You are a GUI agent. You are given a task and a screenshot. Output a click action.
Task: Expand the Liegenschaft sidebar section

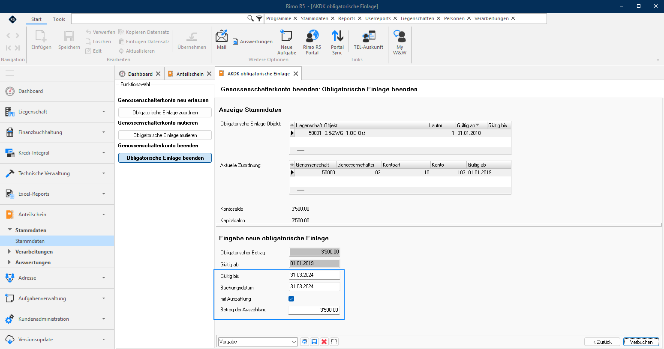tap(57, 112)
